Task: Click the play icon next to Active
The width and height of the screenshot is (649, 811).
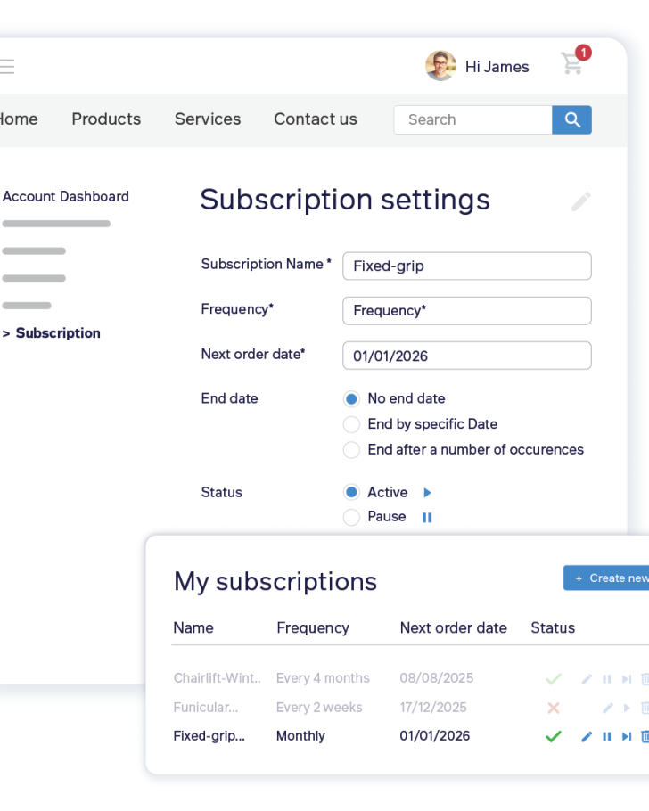Action: point(428,492)
